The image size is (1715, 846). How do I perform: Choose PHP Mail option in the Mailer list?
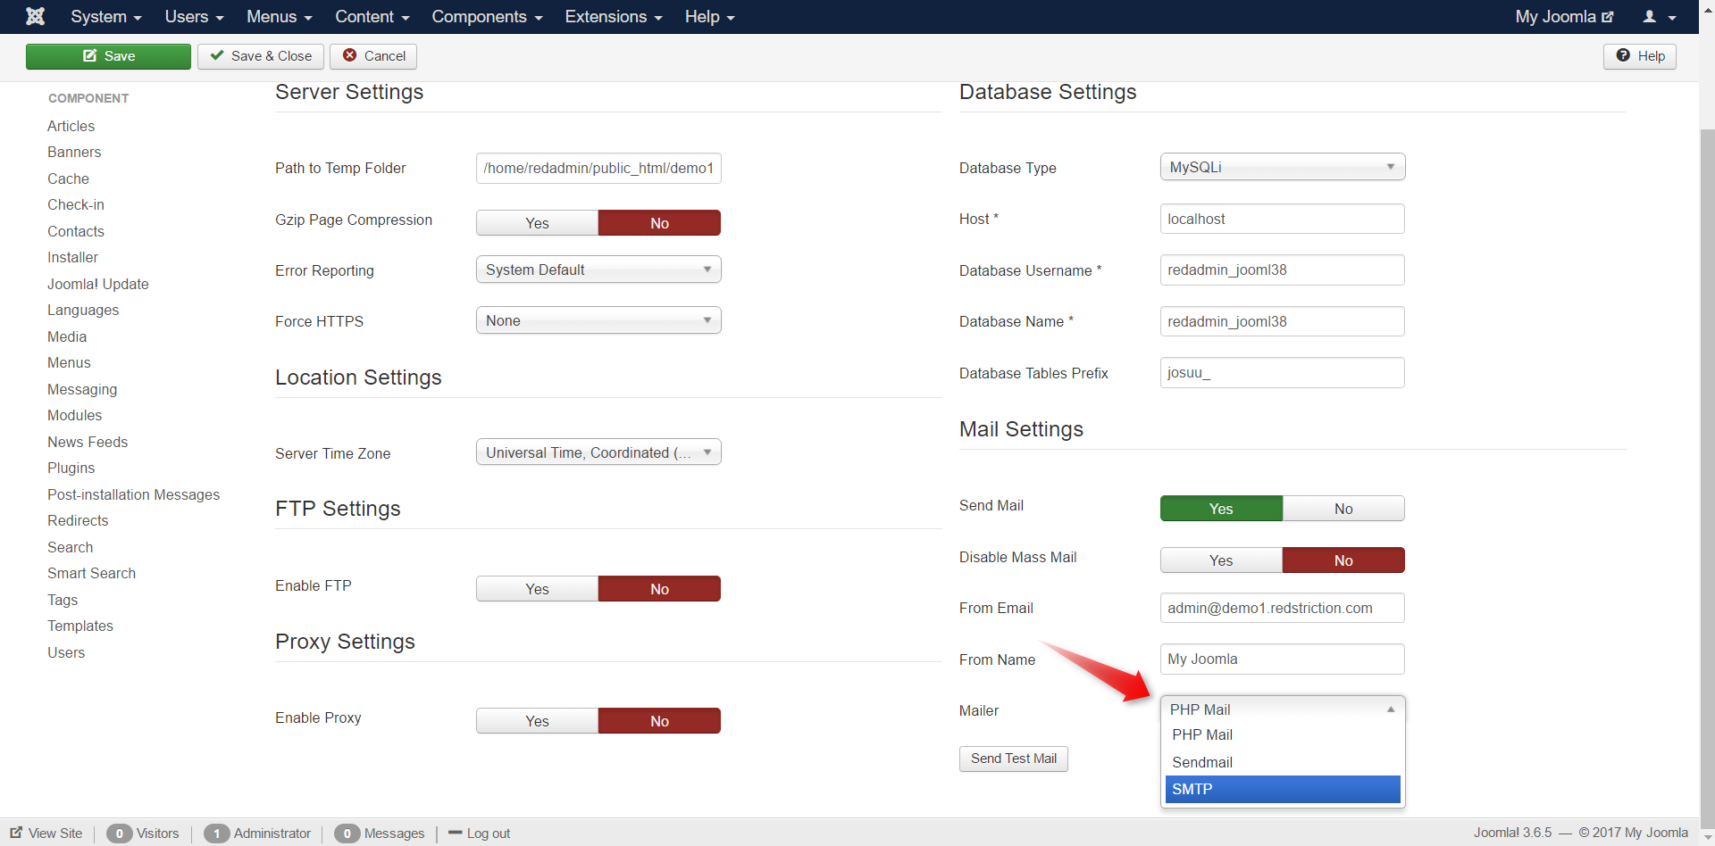[x=1283, y=734]
